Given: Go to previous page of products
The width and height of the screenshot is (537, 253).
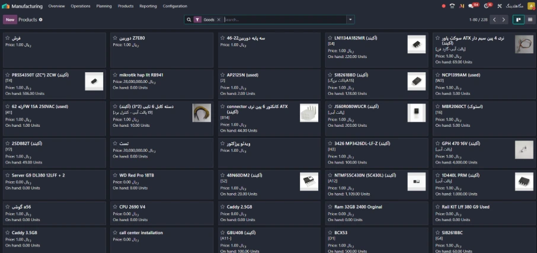Looking at the screenshot, I should pos(496,20).
